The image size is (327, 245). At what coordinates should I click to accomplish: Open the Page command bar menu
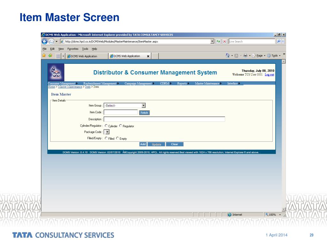(259, 56)
